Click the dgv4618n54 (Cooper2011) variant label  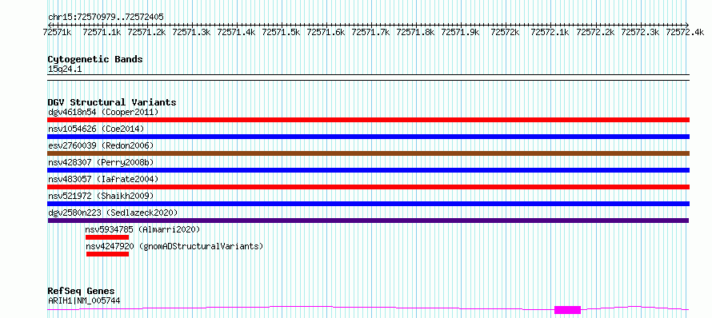(x=103, y=112)
